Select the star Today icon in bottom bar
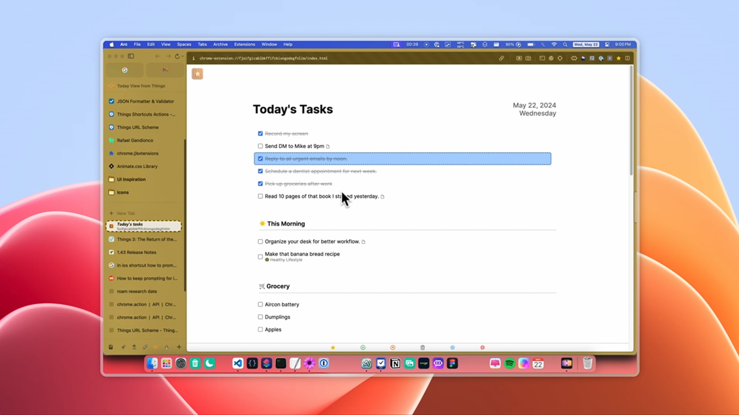Image resolution: width=739 pixels, height=415 pixels. (333, 347)
